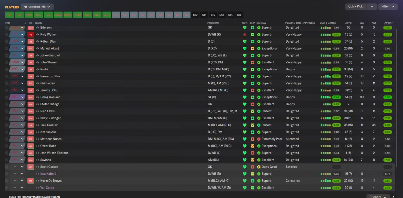Toggle the selection check for Jack Grealish
403x198 pixels.
(x=7, y=125)
